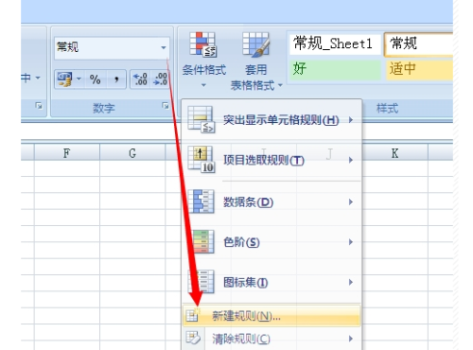Expand the merge and center dropdown arrow
Viewport: 473px width, 350px height.
[x=38, y=78]
